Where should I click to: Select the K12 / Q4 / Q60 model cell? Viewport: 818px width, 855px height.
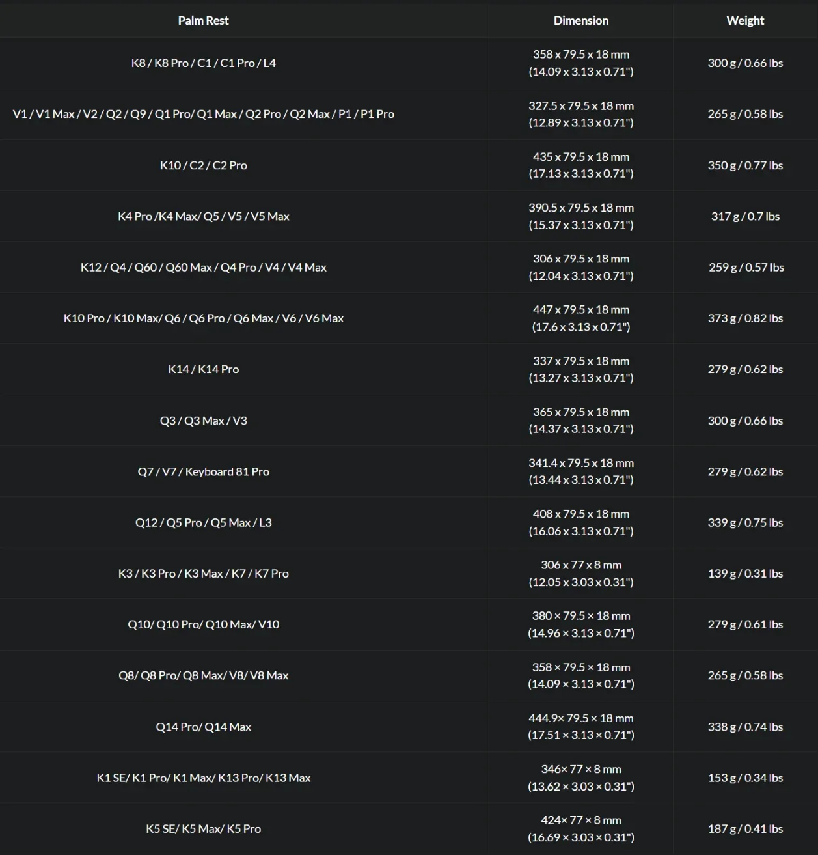pos(203,267)
